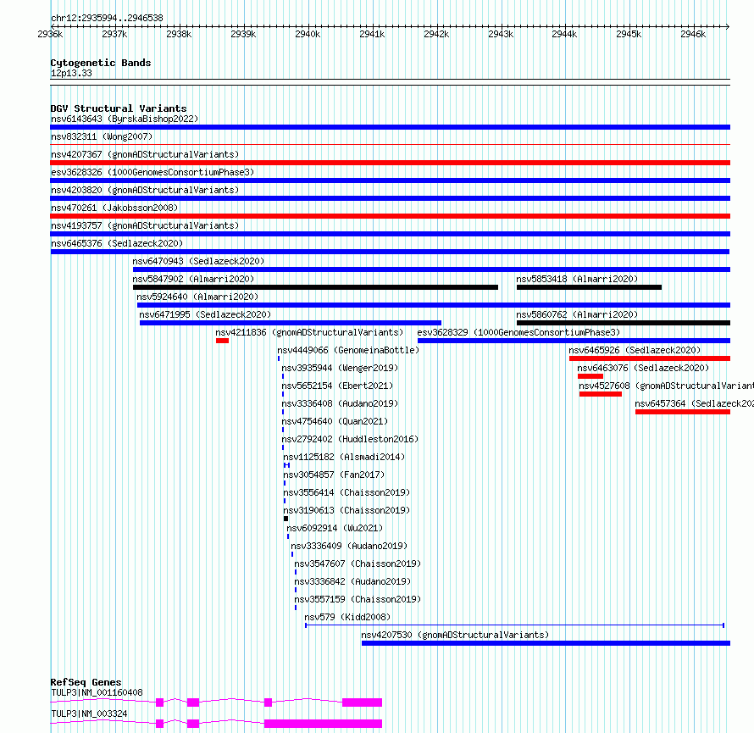Screen dimensions: 754x733
Task: Select the blue nsv4207530 variant bar
Action: [x=546, y=643]
